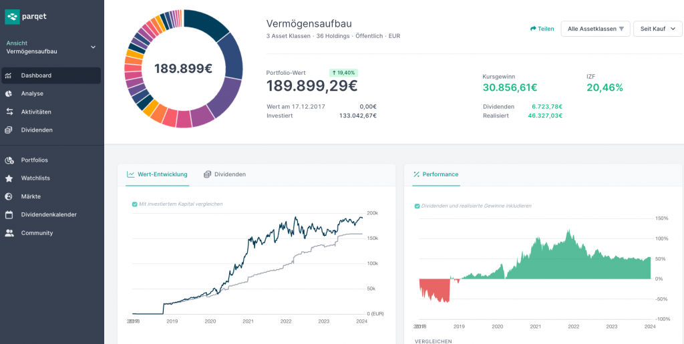Open the 'Seit Kauf' time range dropdown

pos(657,29)
